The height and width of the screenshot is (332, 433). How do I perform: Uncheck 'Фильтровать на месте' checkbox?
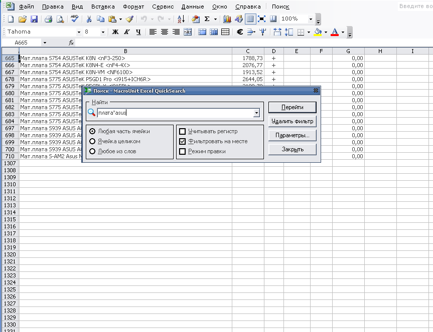pos(183,141)
